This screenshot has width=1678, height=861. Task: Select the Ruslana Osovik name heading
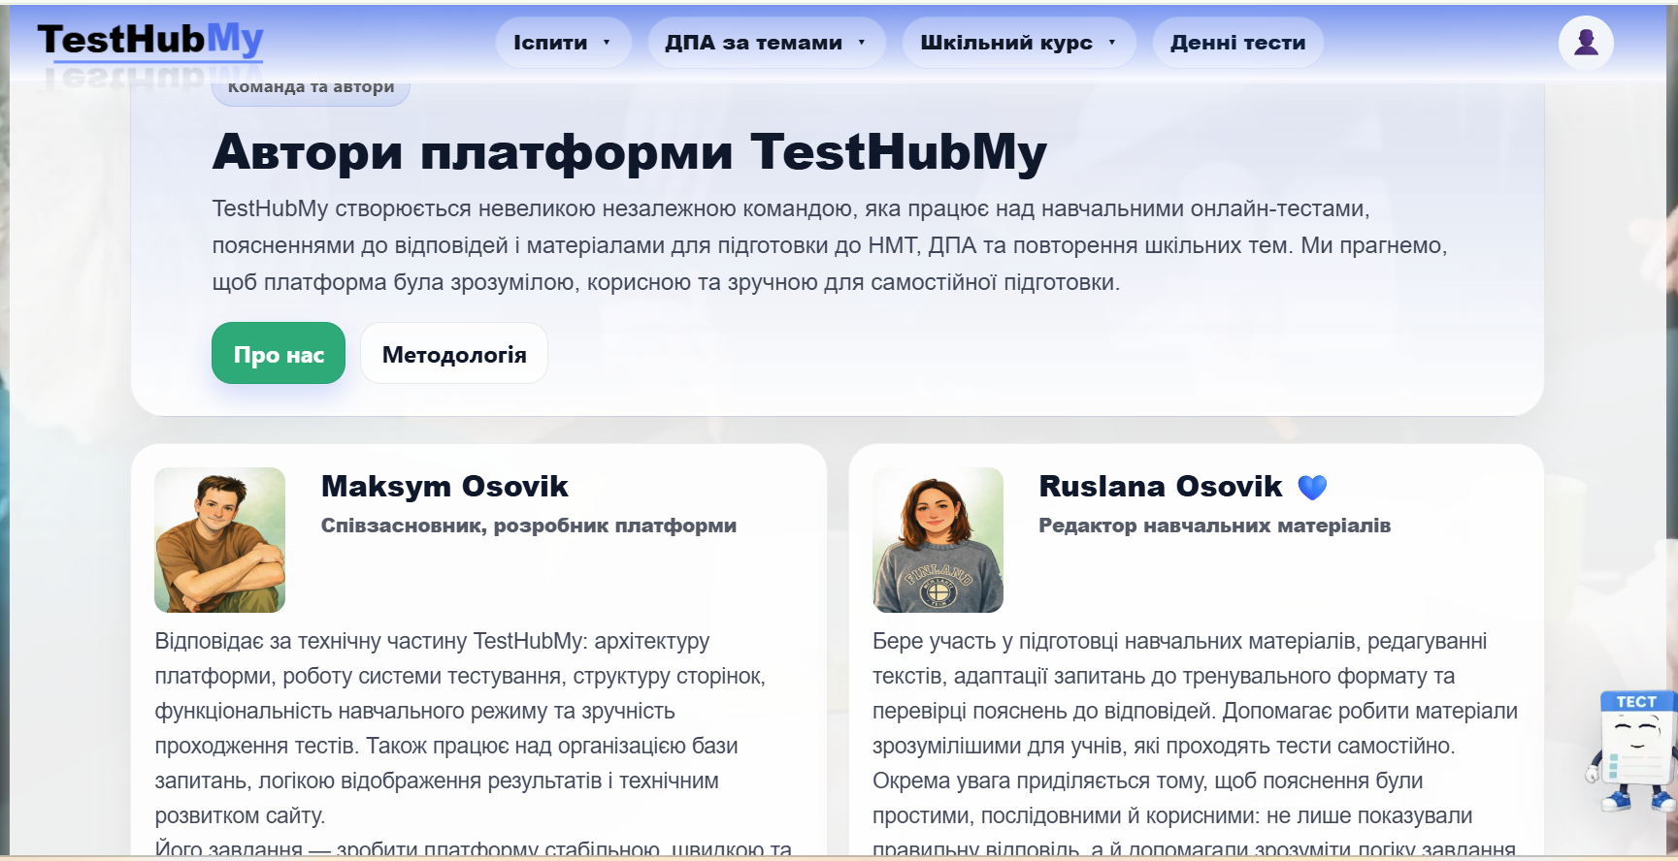[x=1161, y=487]
